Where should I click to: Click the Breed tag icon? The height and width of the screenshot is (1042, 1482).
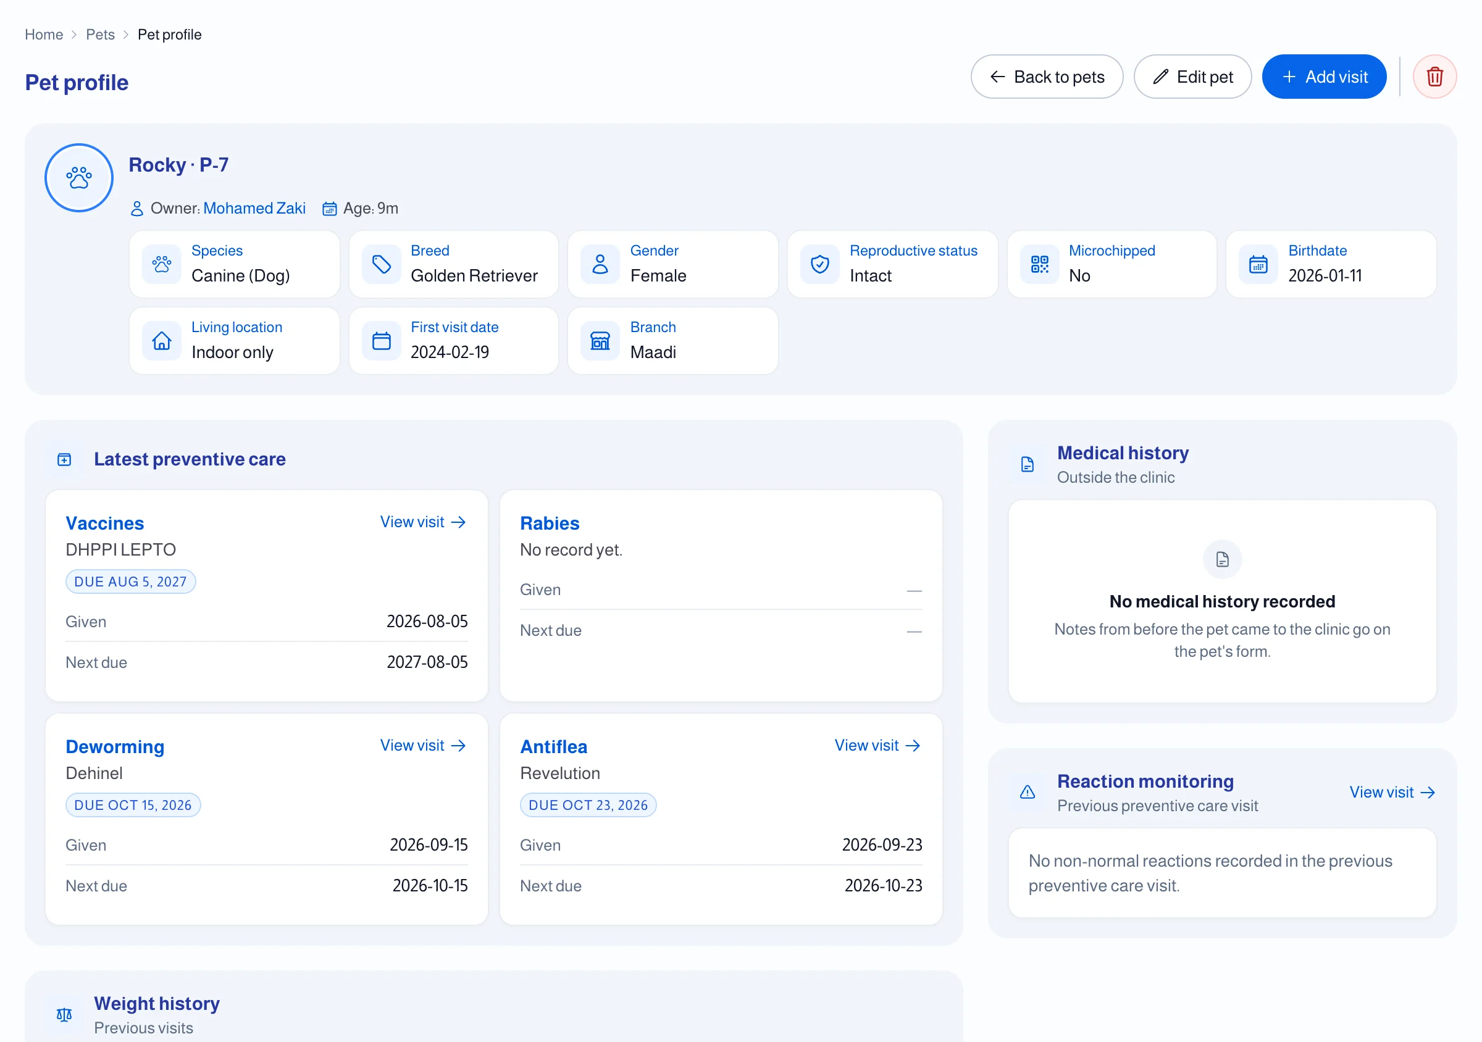coord(381,264)
